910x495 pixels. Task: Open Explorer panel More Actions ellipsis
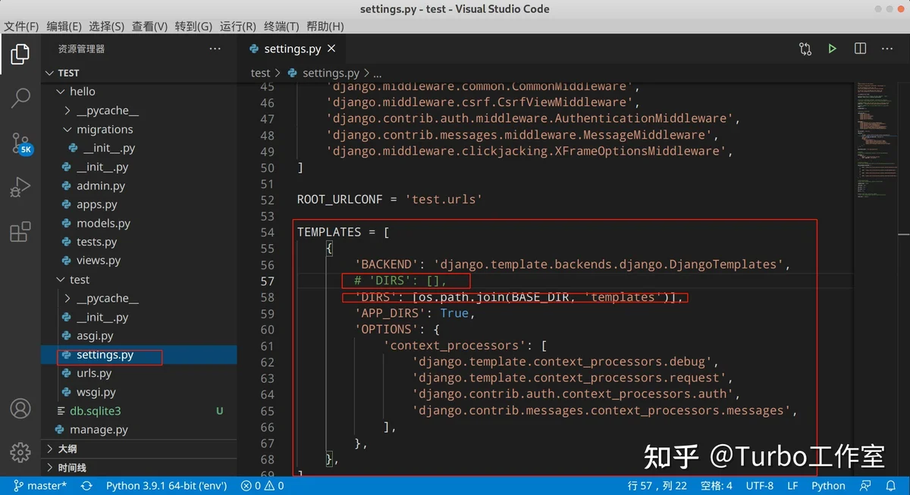[215, 49]
